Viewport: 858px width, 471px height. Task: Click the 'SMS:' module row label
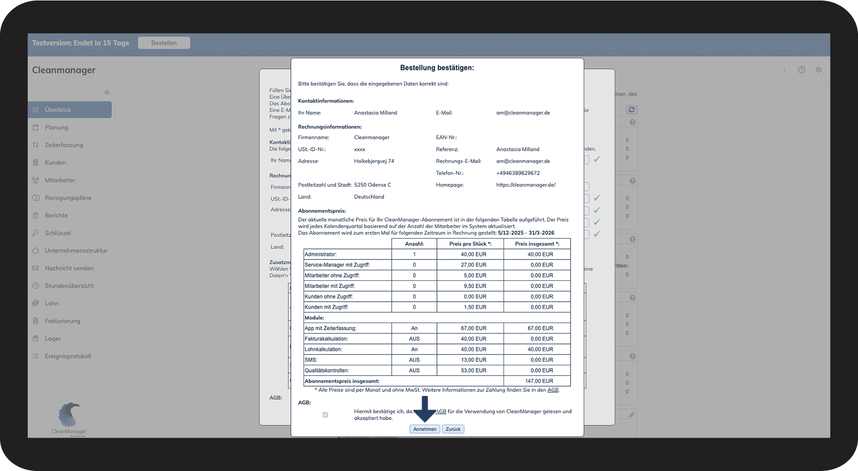coord(311,360)
